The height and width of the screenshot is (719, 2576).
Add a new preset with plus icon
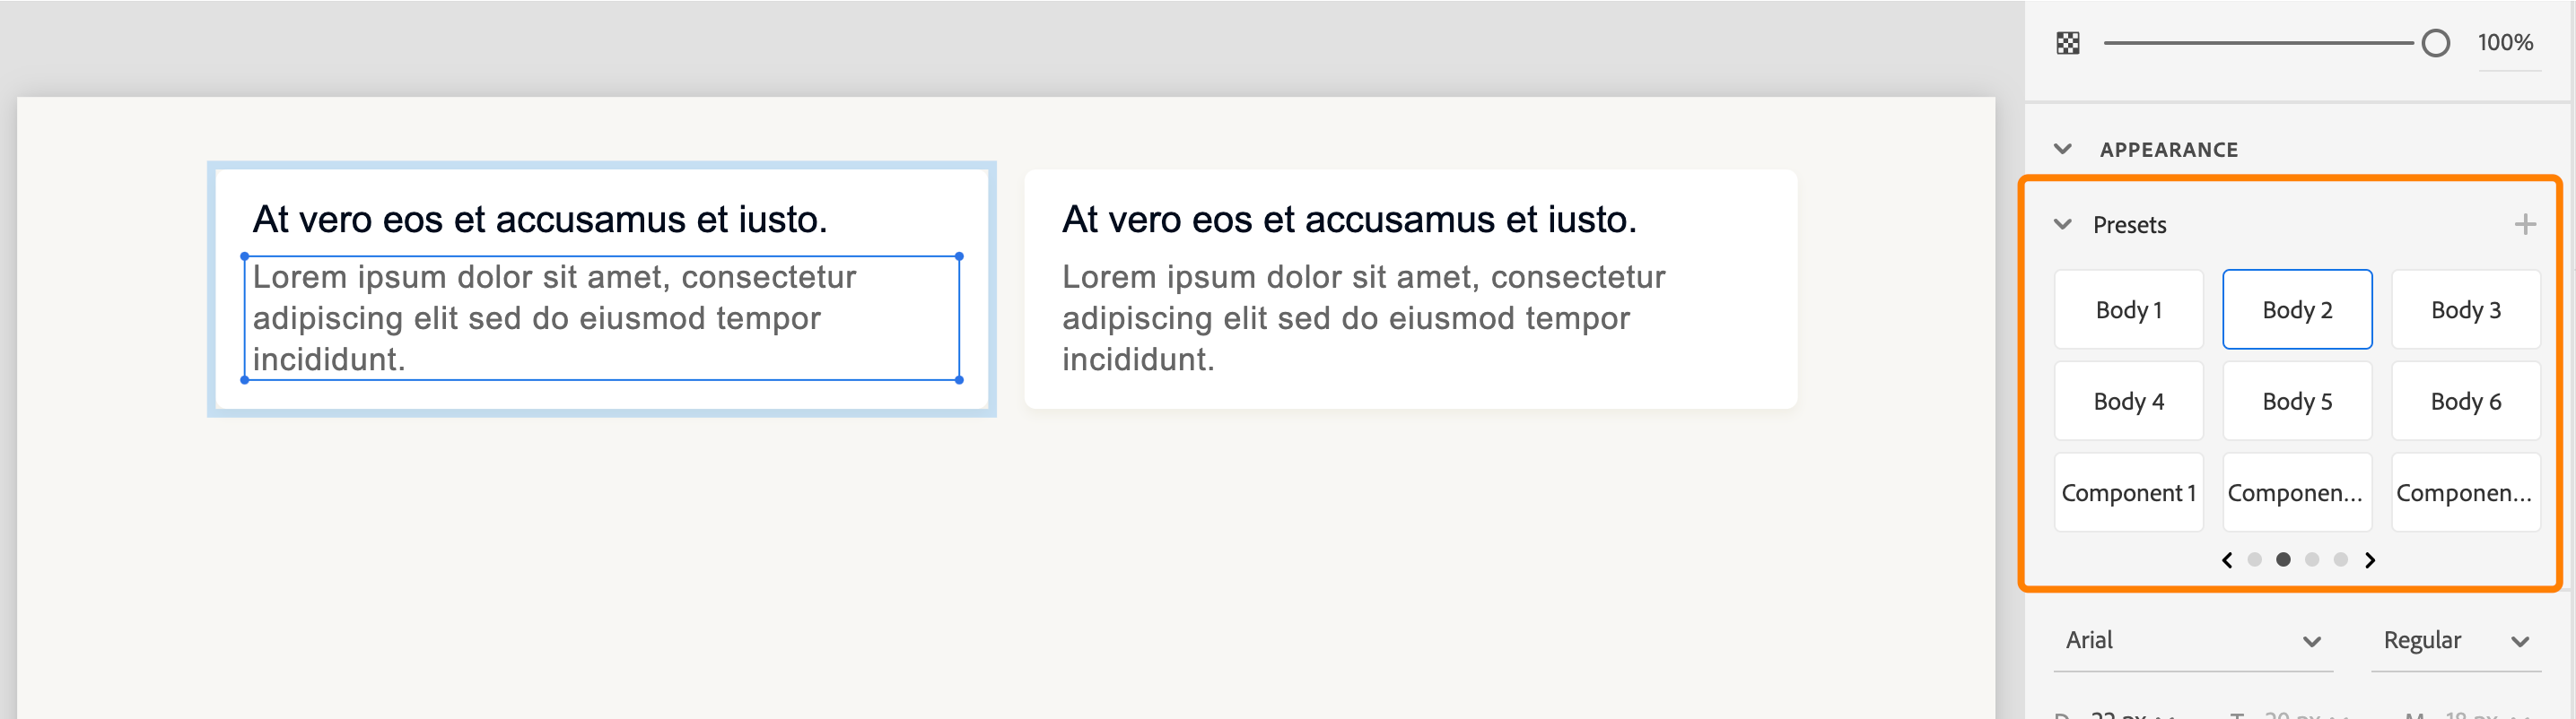click(x=2524, y=225)
